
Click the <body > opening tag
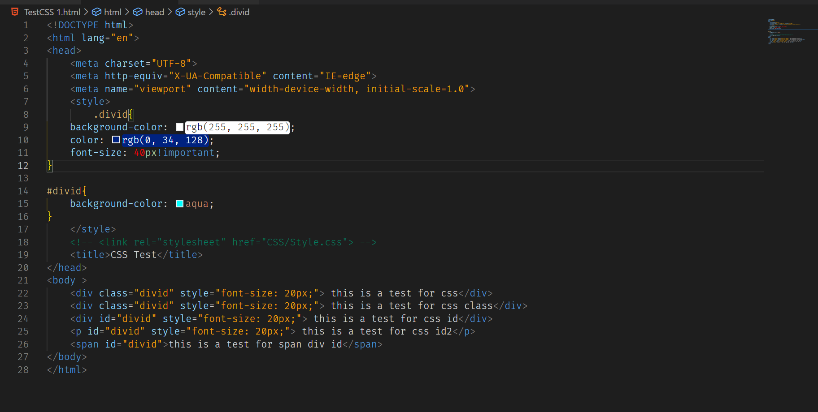coord(67,280)
